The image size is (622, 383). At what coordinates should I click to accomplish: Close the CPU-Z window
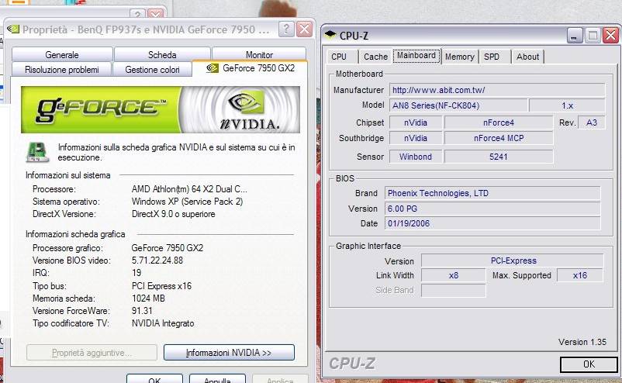coord(610,36)
